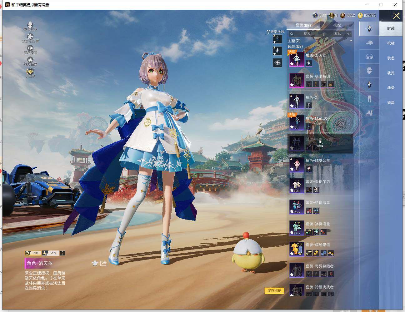Select the 套装-冷酷挑战者 outfit thumbnail
Screen dimensions: 405x312
pyautogui.click(x=297, y=290)
